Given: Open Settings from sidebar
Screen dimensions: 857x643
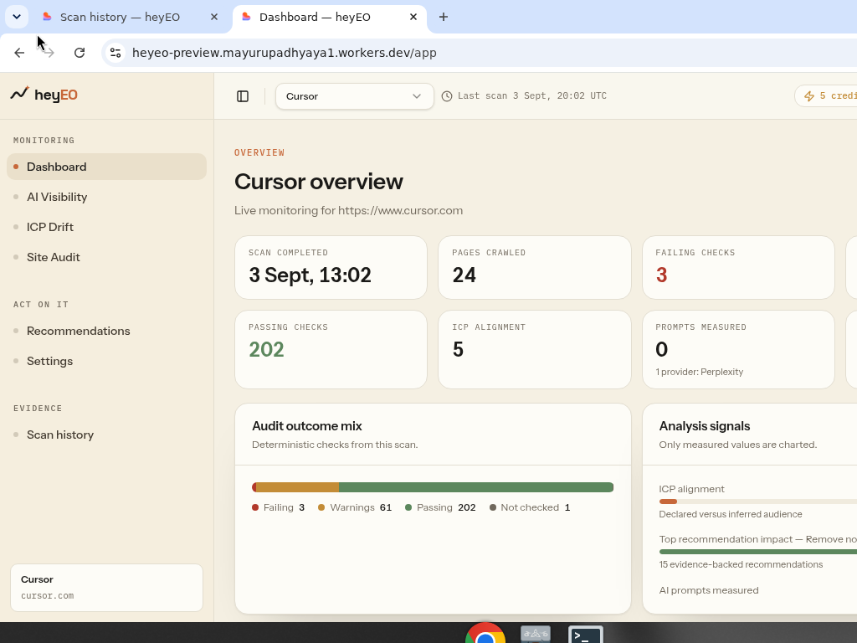Looking at the screenshot, I should click(x=106, y=361).
